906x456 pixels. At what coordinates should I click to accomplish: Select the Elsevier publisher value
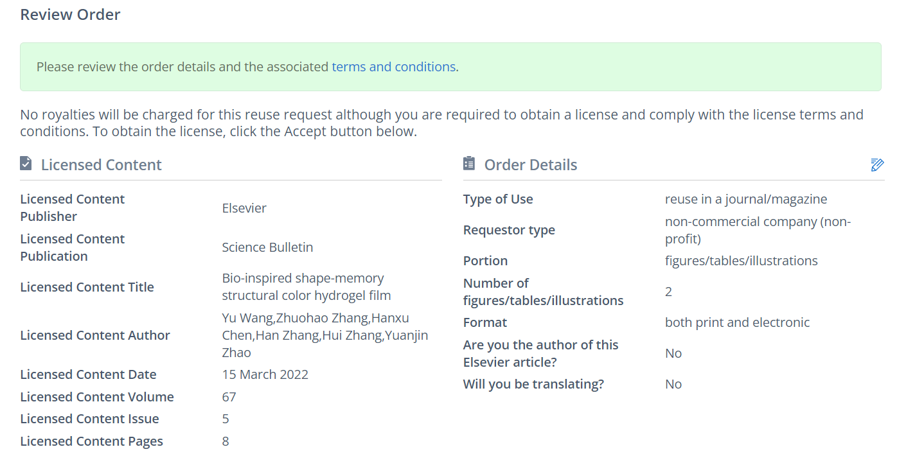(244, 208)
